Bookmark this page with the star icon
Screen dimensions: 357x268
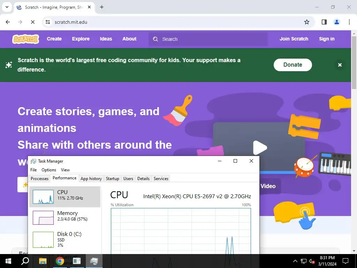click(x=307, y=22)
